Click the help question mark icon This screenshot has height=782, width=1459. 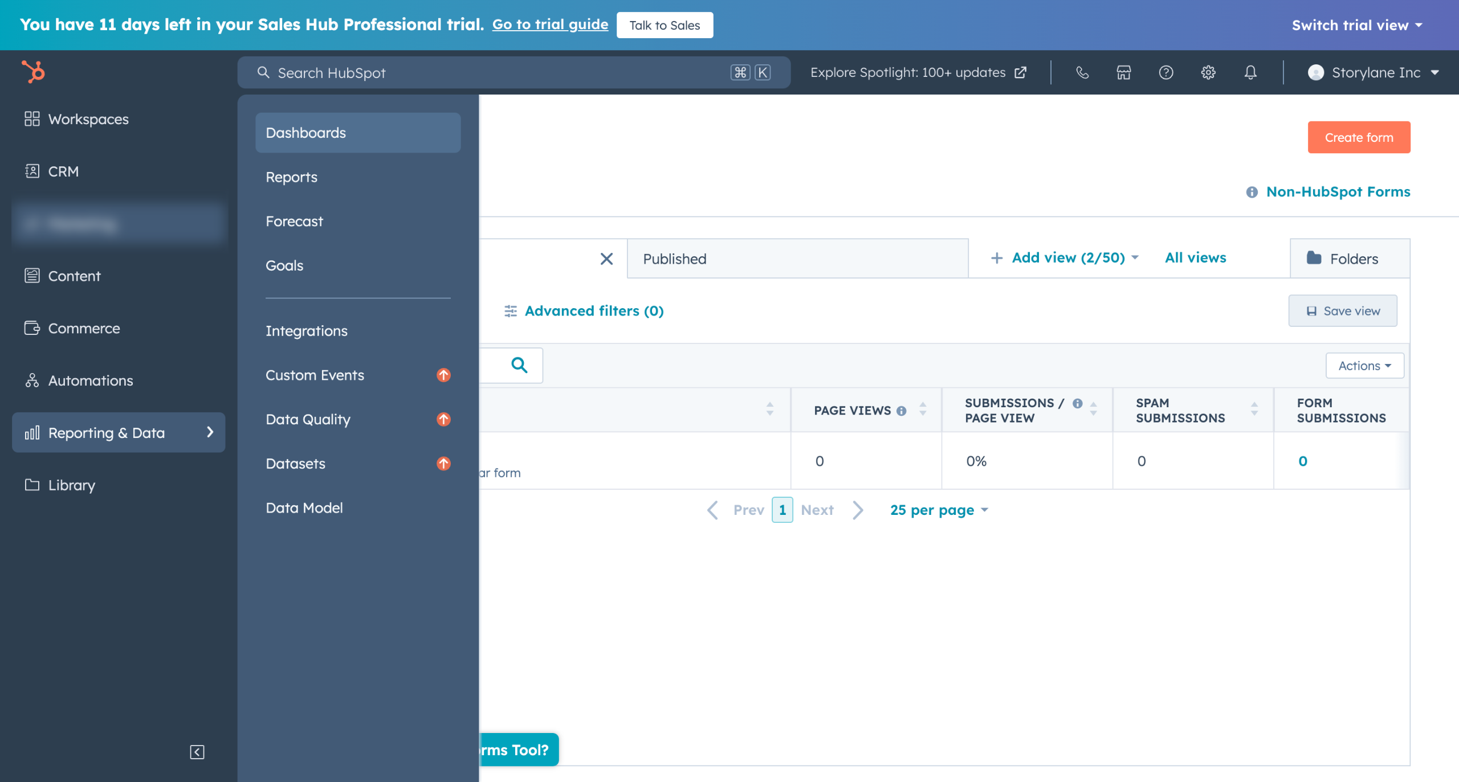click(x=1165, y=72)
